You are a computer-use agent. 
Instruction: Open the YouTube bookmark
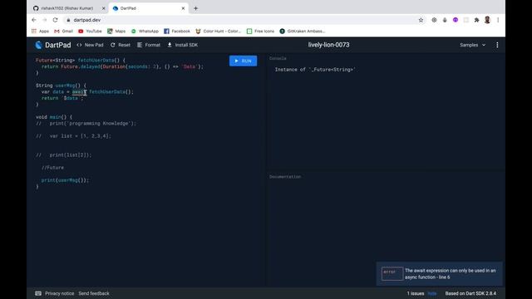90,32
